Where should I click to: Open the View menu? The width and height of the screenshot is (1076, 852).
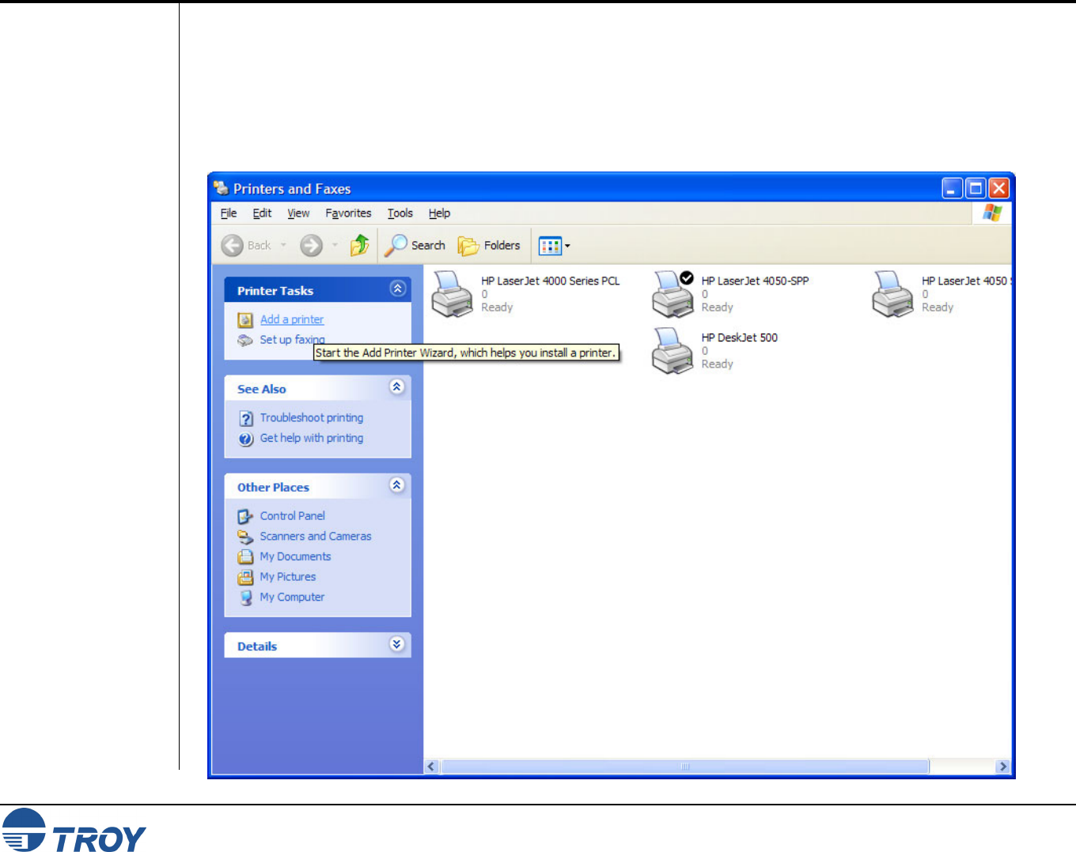[x=298, y=213]
